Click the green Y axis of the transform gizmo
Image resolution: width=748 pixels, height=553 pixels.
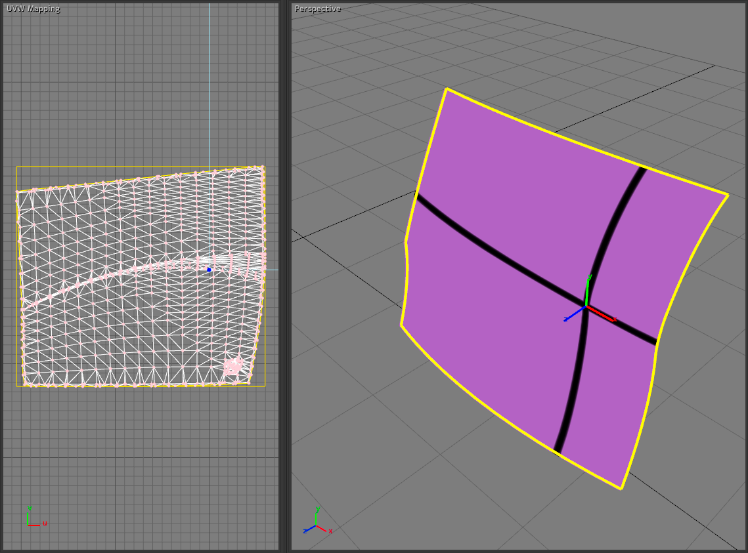588,290
